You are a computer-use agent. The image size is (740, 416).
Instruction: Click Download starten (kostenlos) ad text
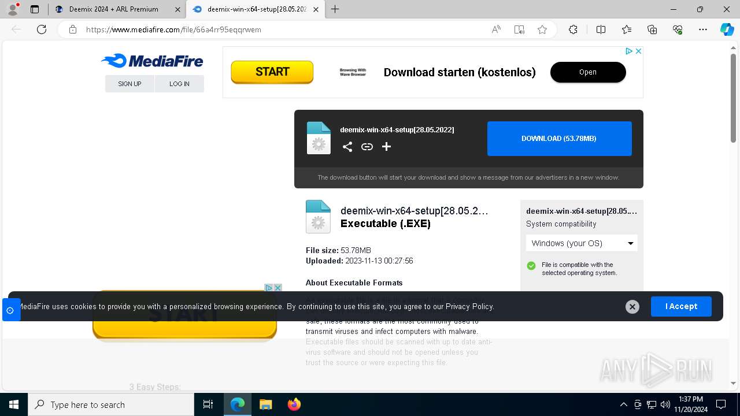coord(460,72)
